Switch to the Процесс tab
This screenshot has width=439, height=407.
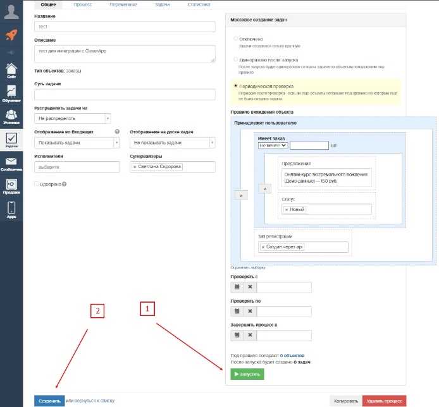tap(83, 4)
